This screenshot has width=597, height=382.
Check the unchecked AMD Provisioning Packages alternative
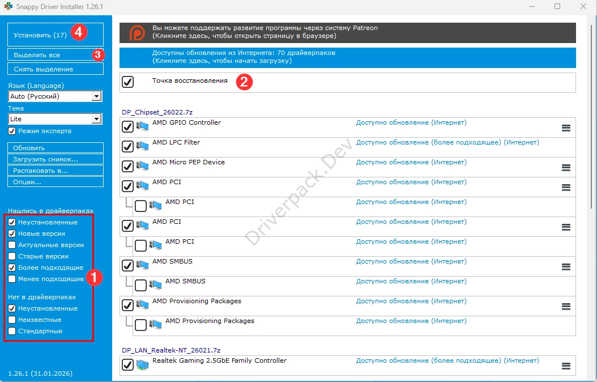(140, 325)
